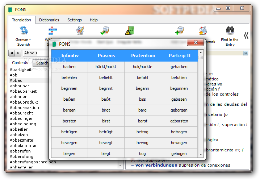Viewport: 260px width, 180px height.
Task: Switch to the Contents tab
Action: [20, 63]
